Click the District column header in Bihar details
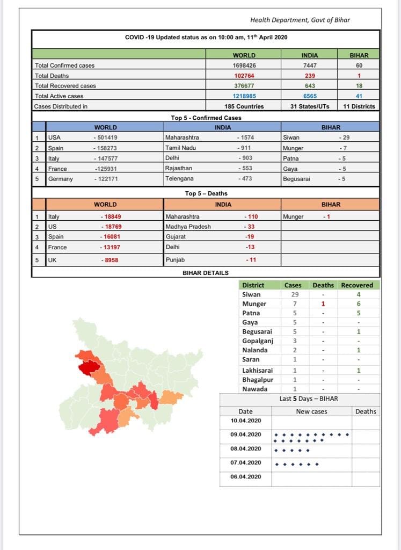The height and width of the screenshot is (550, 401). (x=253, y=285)
